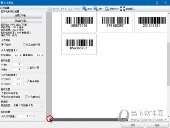Increase card print quantity of 9
Screen dimensions: 170x128
coord(30,115)
